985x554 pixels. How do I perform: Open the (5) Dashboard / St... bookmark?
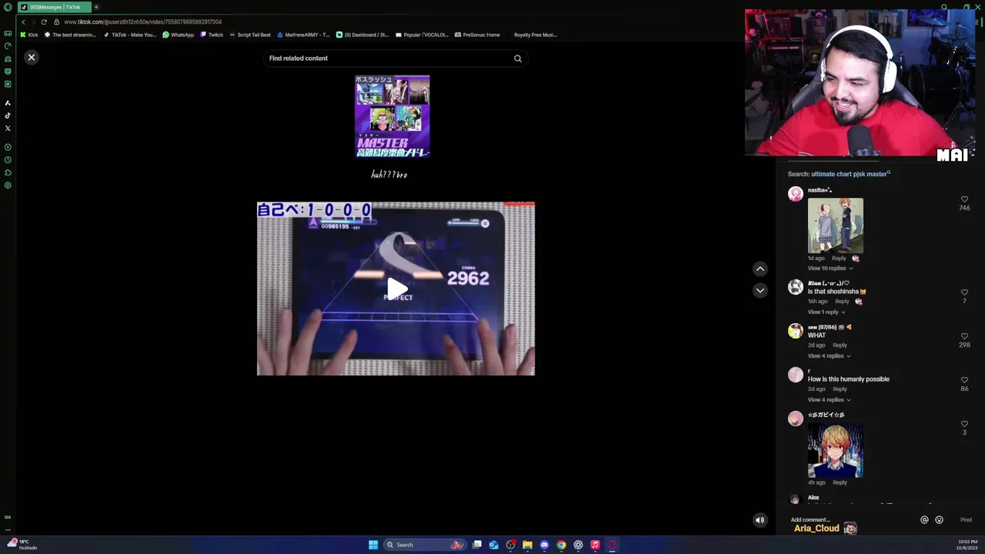(362, 35)
